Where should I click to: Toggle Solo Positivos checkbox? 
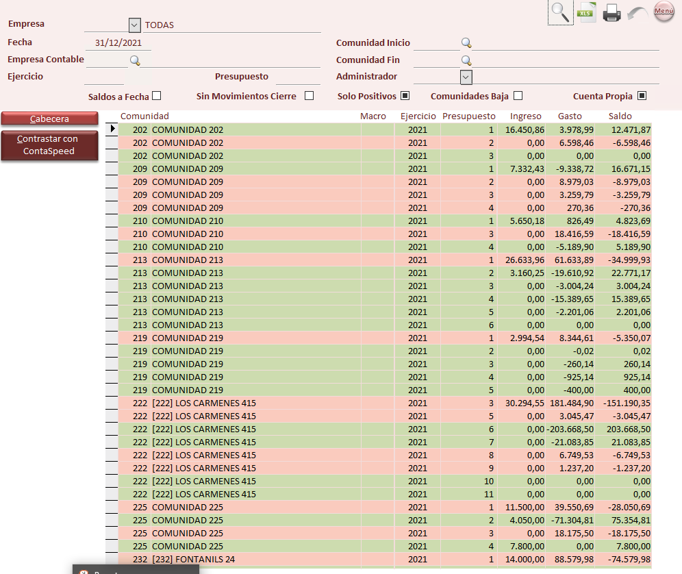tap(405, 96)
